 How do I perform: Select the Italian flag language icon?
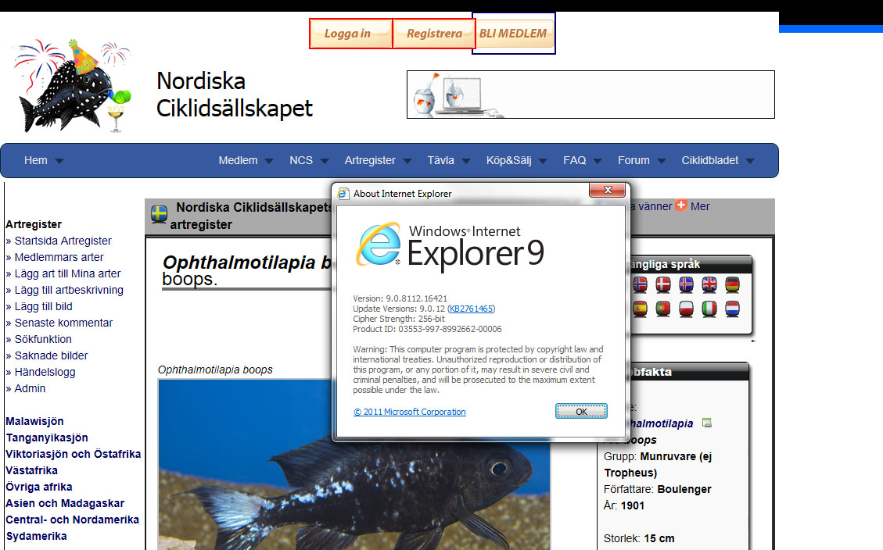pyautogui.click(x=709, y=309)
